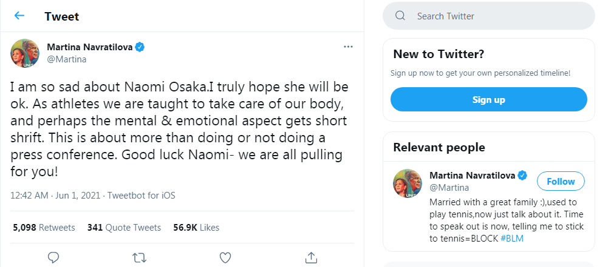The width and height of the screenshot is (611, 267).
Task: Reply to the tweet via comment icon
Action: pos(53,257)
